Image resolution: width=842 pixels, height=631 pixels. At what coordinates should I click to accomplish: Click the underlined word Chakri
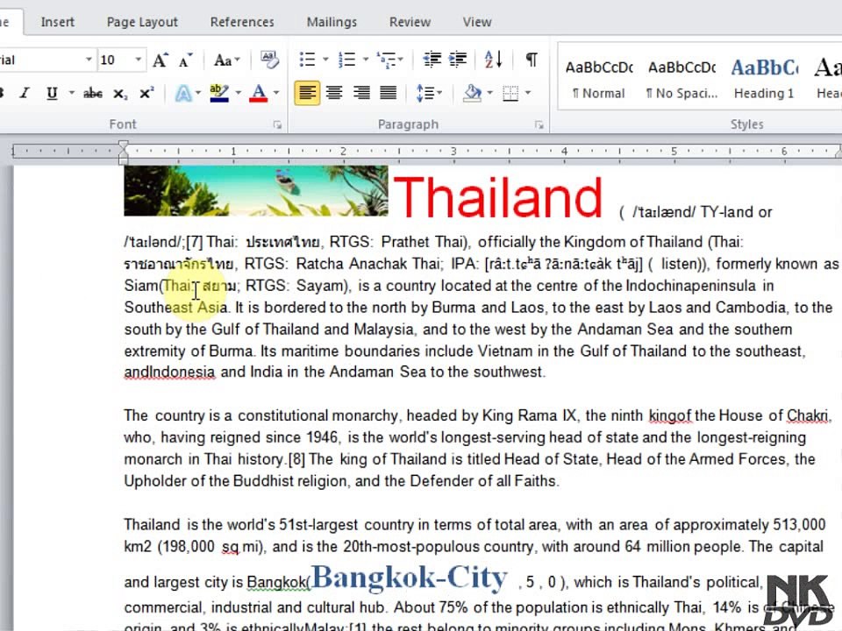(807, 415)
